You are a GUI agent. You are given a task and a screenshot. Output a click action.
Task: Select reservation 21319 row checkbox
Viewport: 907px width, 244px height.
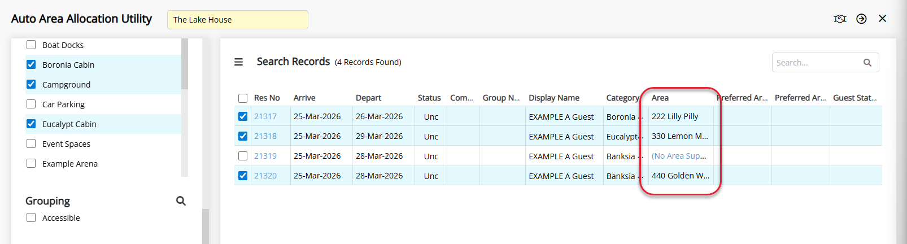point(243,156)
